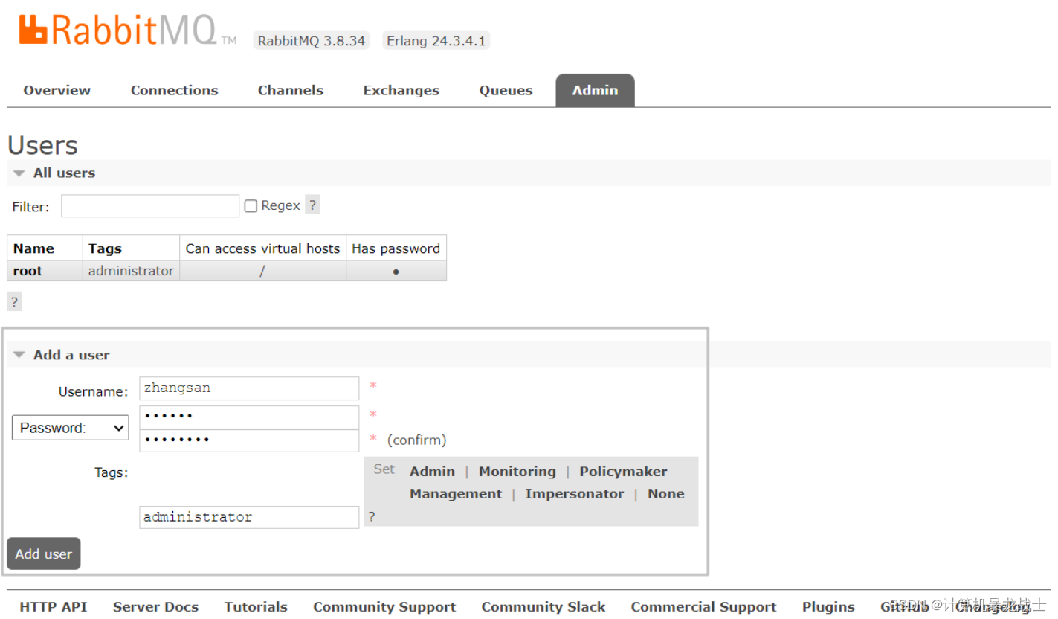Click the help icon below the users table

(13, 301)
